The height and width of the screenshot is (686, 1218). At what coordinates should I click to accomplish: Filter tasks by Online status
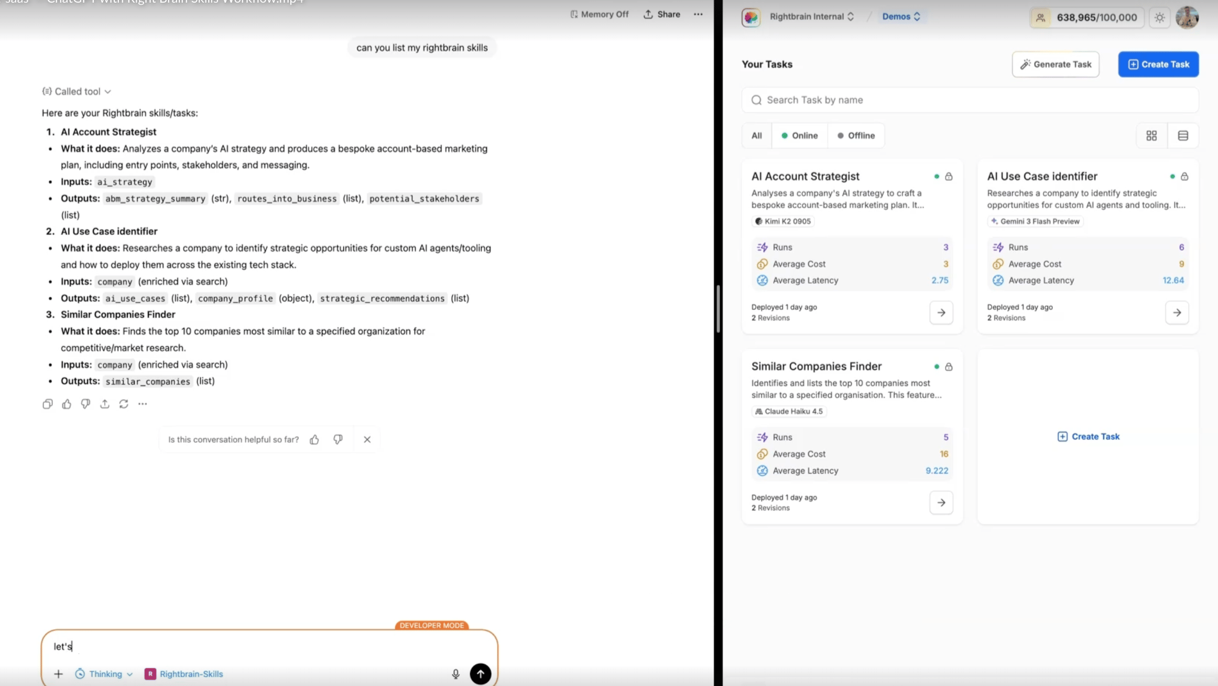pyautogui.click(x=799, y=136)
